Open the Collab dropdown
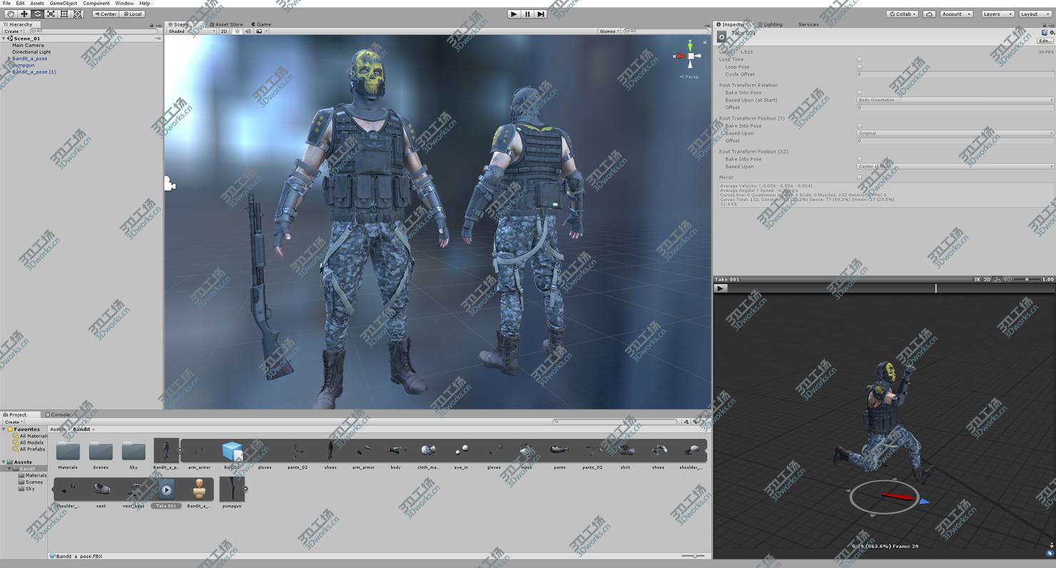Viewport: 1056px width, 568px height. click(x=903, y=14)
